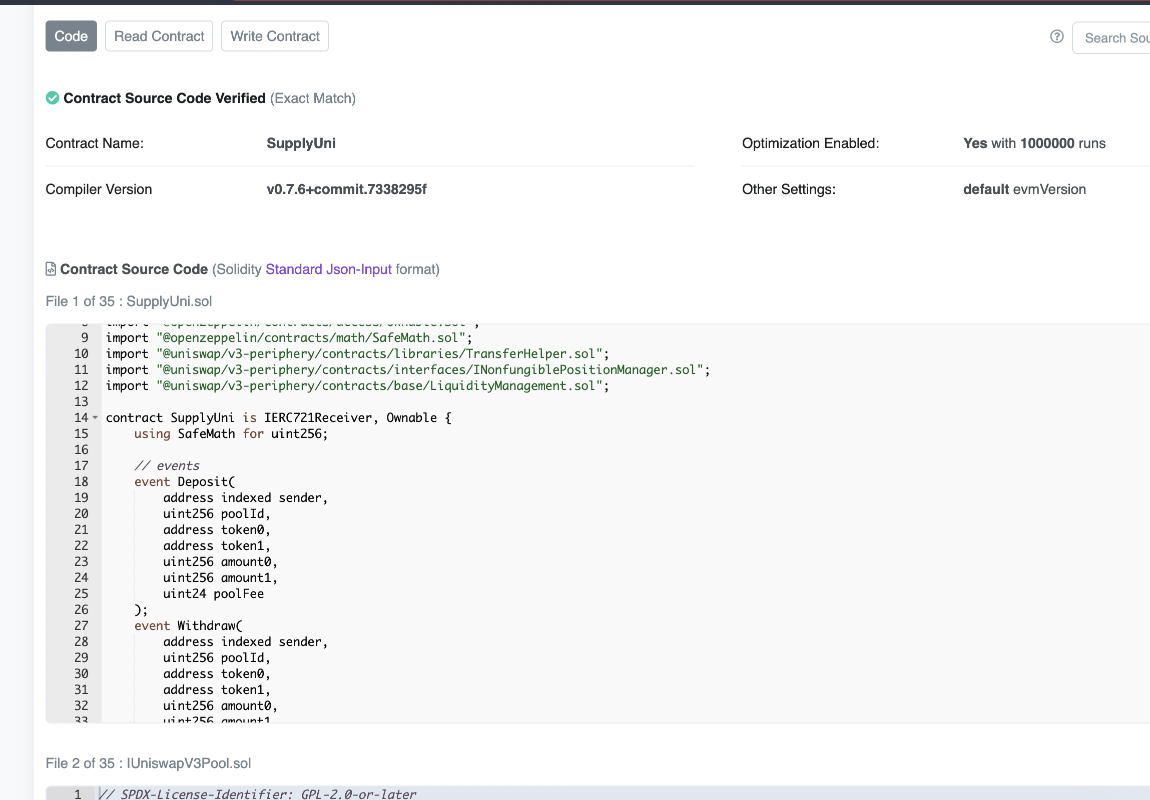1150x800 pixels.
Task: Open the Standard Json-Input link
Action: tap(328, 269)
